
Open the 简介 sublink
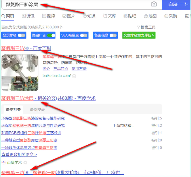46,69
